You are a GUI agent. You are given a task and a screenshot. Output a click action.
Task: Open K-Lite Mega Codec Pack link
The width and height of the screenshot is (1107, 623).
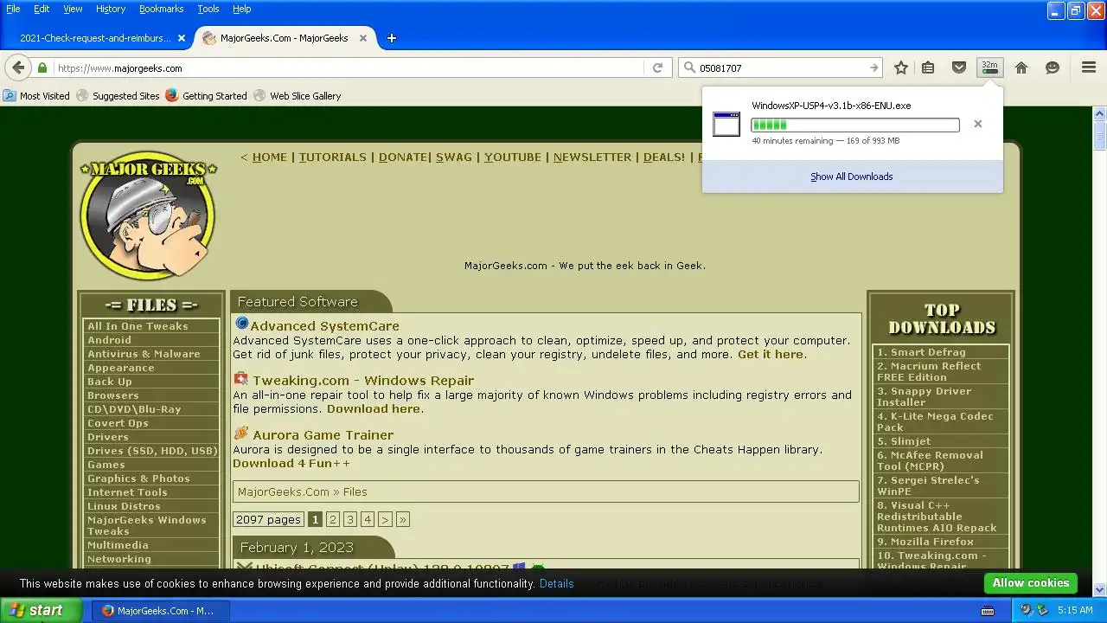pyautogui.click(x=935, y=421)
